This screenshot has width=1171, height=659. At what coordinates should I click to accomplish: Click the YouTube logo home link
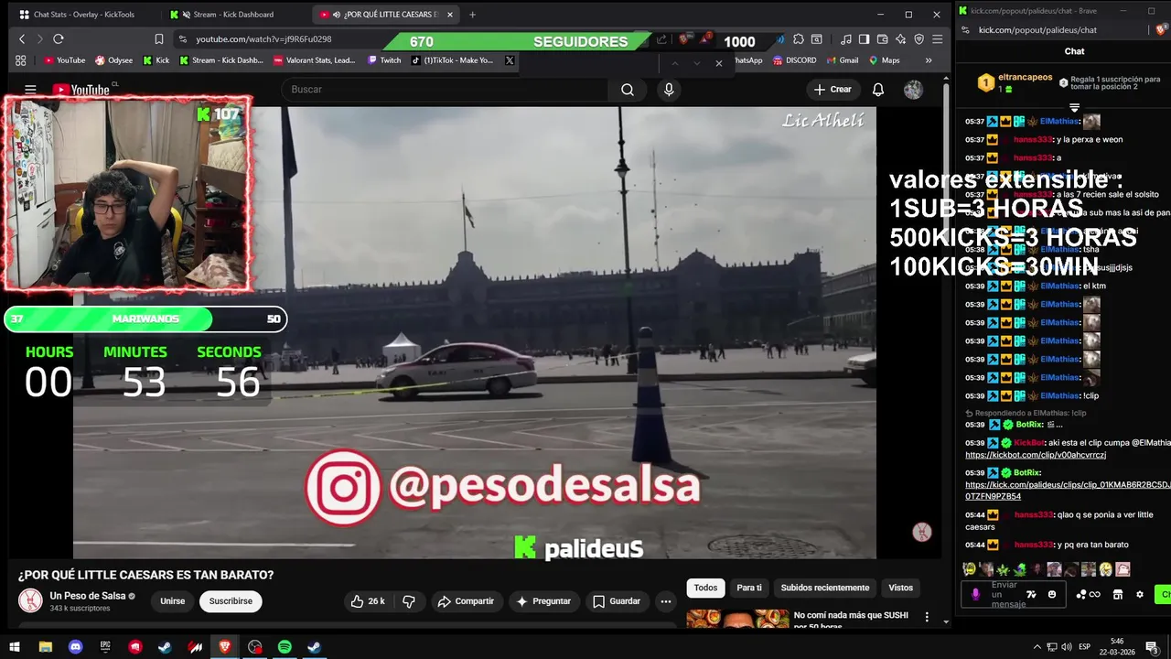(81, 90)
